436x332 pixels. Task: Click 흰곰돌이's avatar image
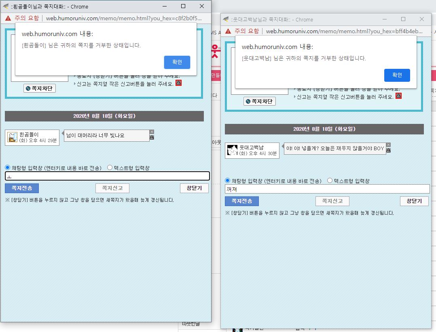pos(13,137)
